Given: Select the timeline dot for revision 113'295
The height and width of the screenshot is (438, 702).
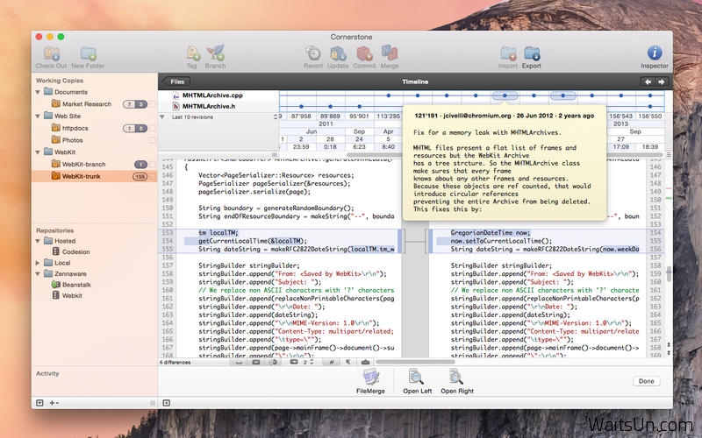Looking at the screenshot, I should 388,95.
